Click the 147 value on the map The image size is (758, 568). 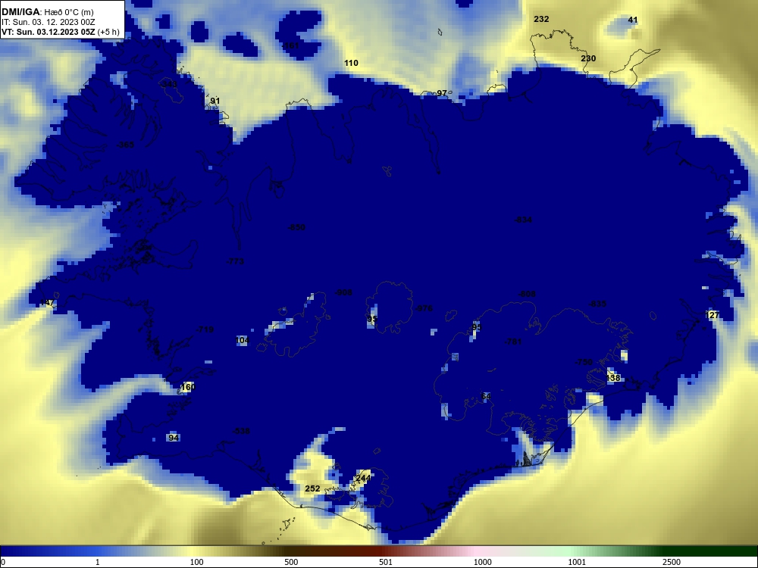[x=47, y=303]
